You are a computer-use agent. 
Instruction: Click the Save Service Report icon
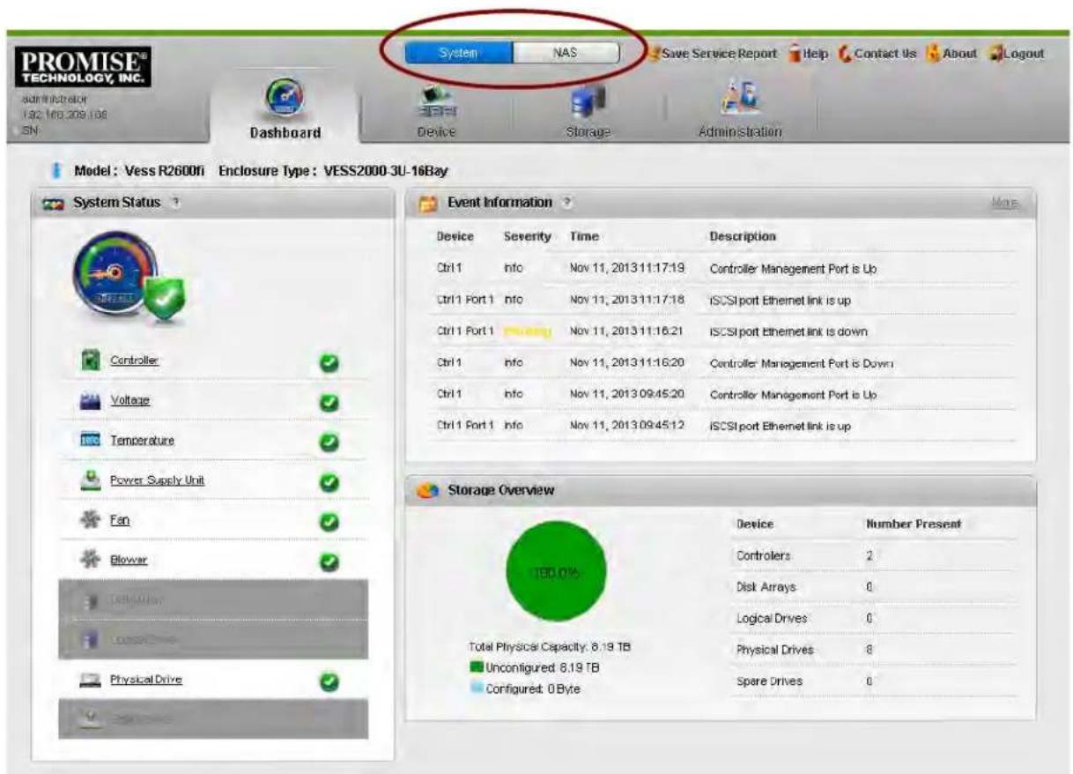(655, 54)
